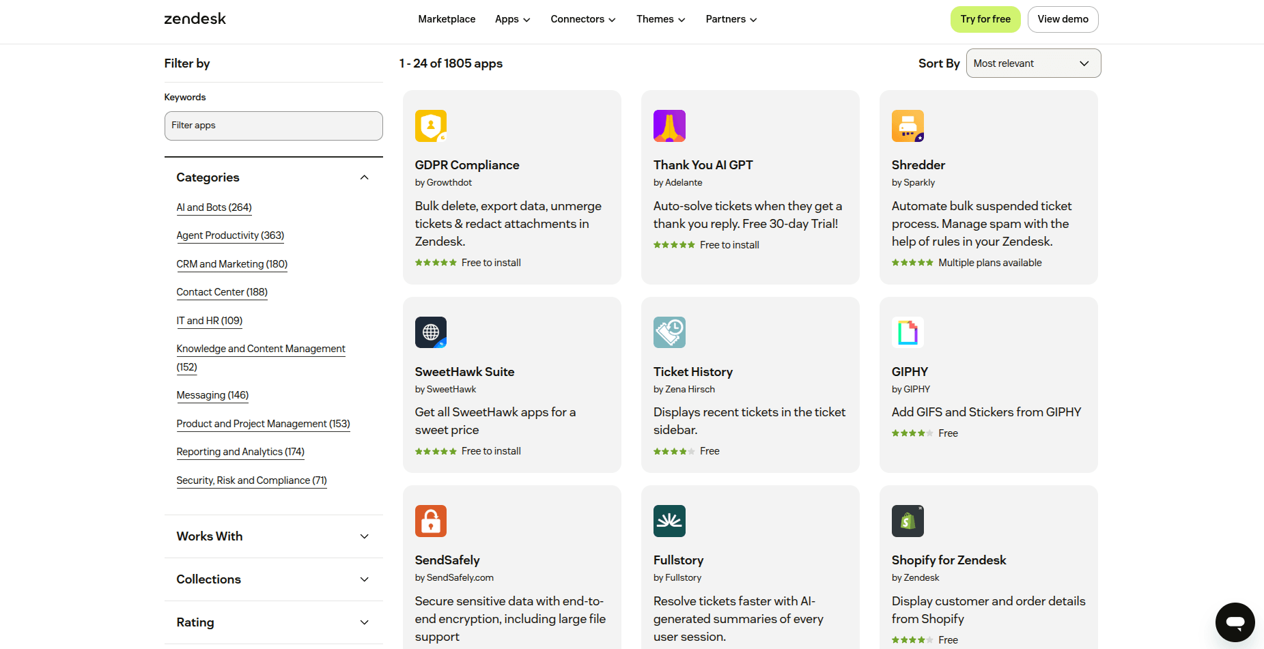
Task: Expand the Rating filter
Action: pos(273,622)
